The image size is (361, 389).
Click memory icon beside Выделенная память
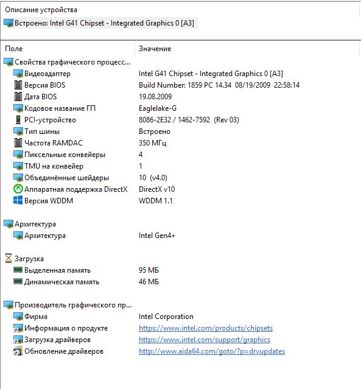tap(18, 270)
